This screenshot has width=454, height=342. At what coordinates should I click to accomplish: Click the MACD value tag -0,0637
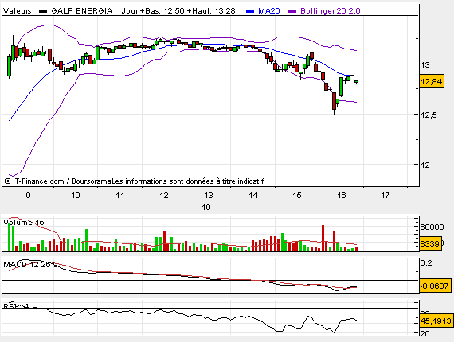[435, 286]
